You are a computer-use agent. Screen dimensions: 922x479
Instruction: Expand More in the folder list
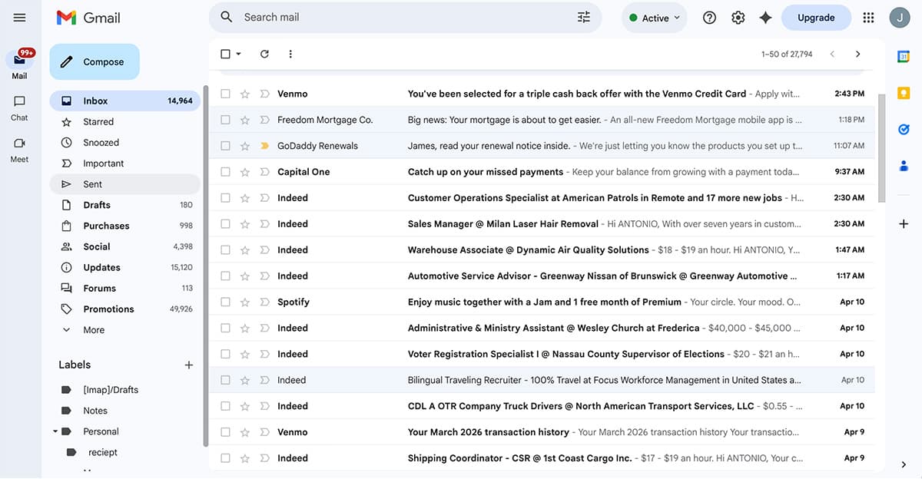coord(94,330)
